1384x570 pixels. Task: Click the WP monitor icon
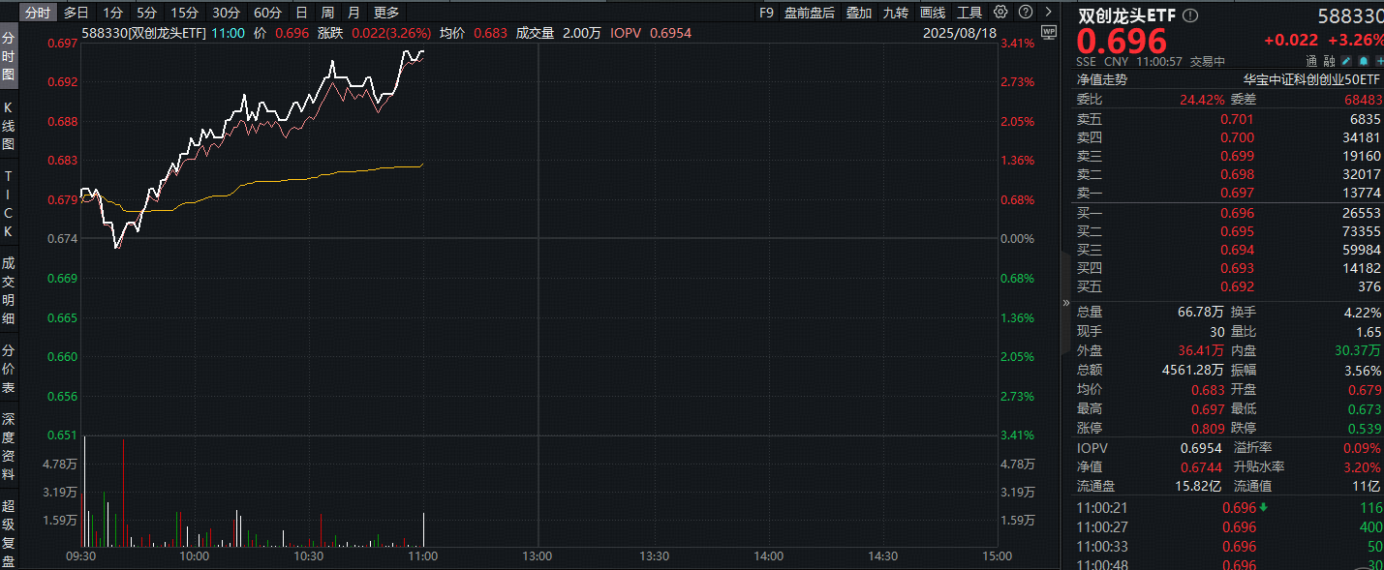coord(1048,32)
